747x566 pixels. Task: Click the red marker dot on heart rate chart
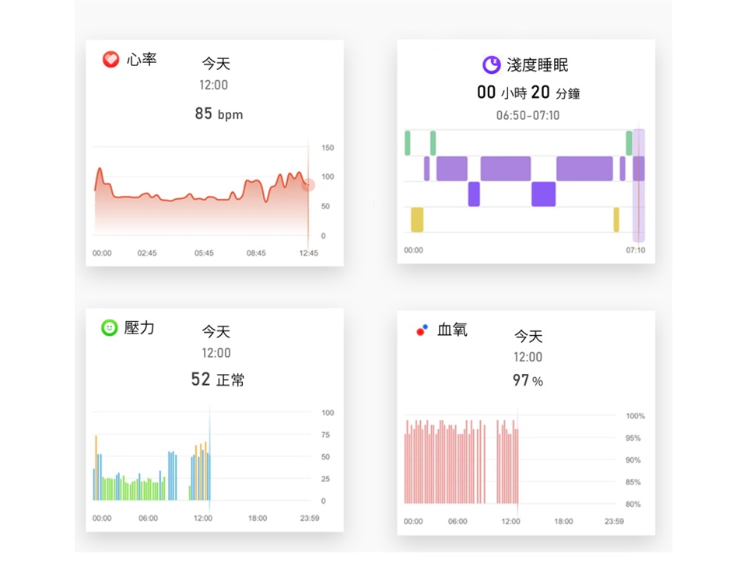pos(308,184)
